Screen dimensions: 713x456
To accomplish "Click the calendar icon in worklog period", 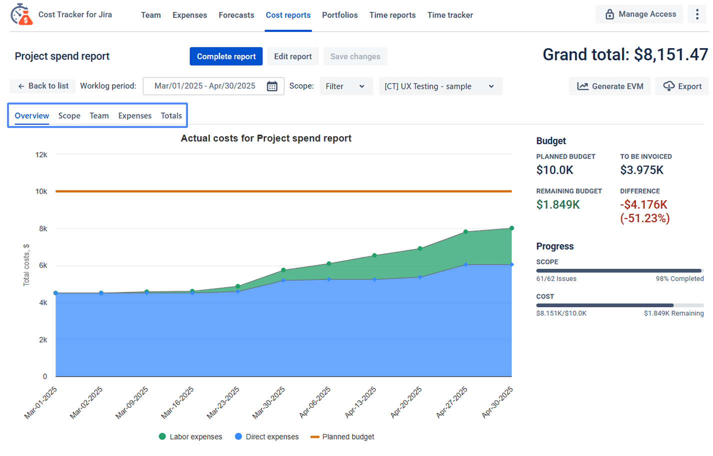I will pos(272,86).
